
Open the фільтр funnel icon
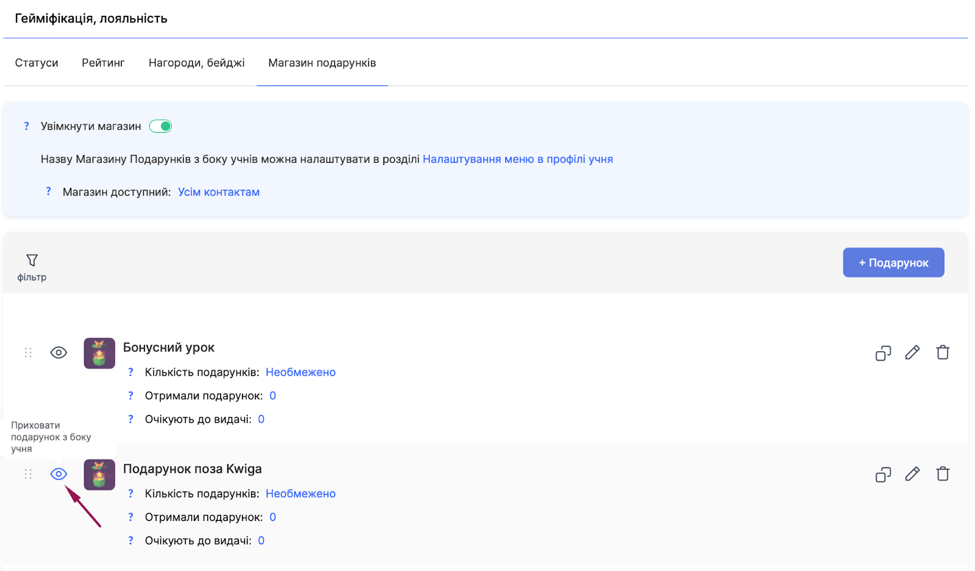click(x=32, y=261)
